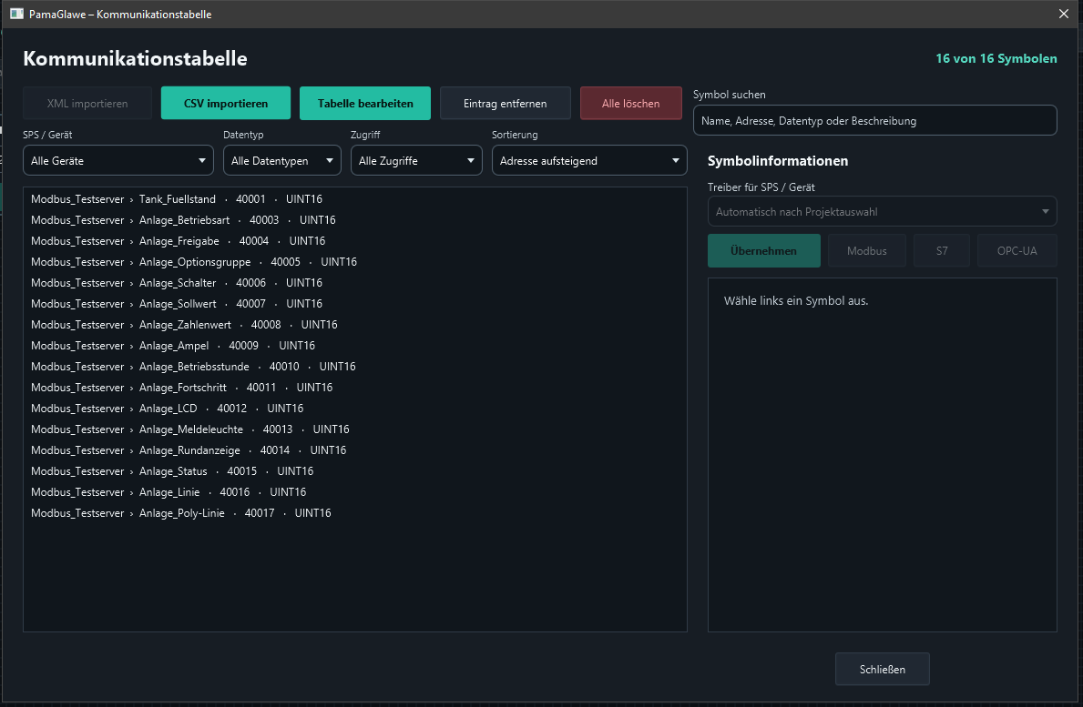Select the Anlage_Fortschritt 40011 row
Image resolution: width=1083 pixels, height=707 pixels.
tap(355, 388)
